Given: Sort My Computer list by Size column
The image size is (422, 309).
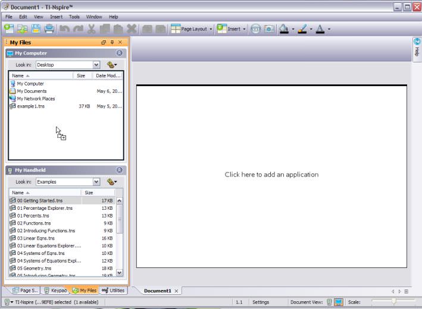Looking at the screenshot, I should click(x=83, y=75).
